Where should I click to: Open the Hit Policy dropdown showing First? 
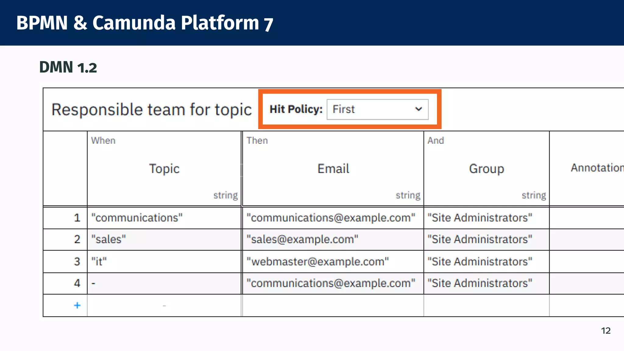[x=378, y=109]
